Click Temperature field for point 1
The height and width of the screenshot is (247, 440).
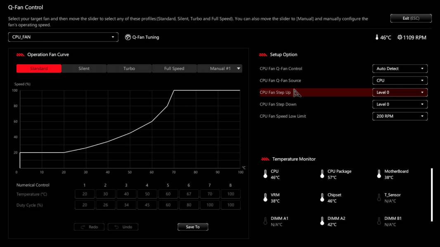tap(85, 194)
